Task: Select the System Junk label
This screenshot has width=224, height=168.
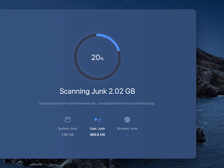Action: pos(68,129)
